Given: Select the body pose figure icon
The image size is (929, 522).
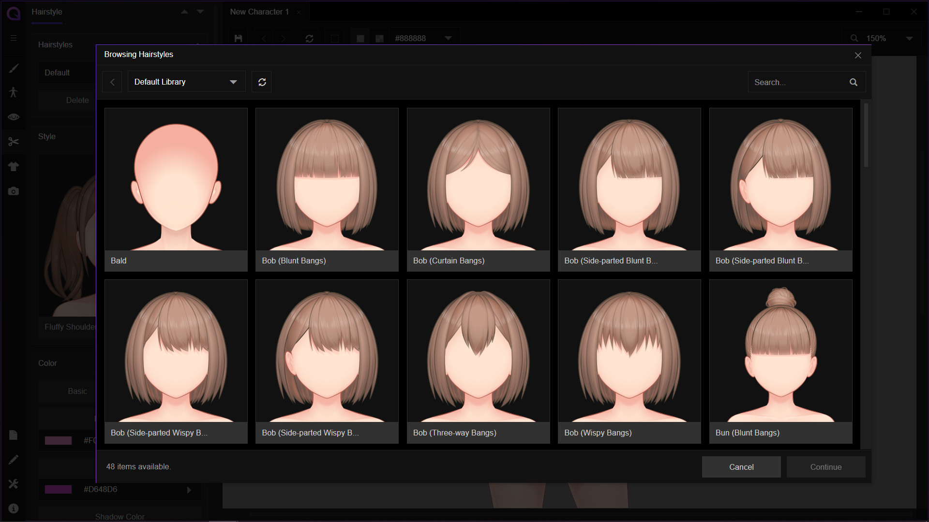Looking at the screenshot, I should coord(14,92).
